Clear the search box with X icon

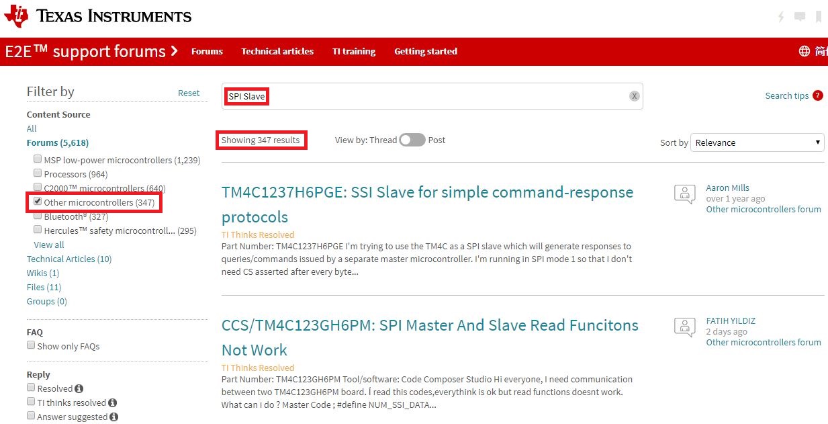634,96
